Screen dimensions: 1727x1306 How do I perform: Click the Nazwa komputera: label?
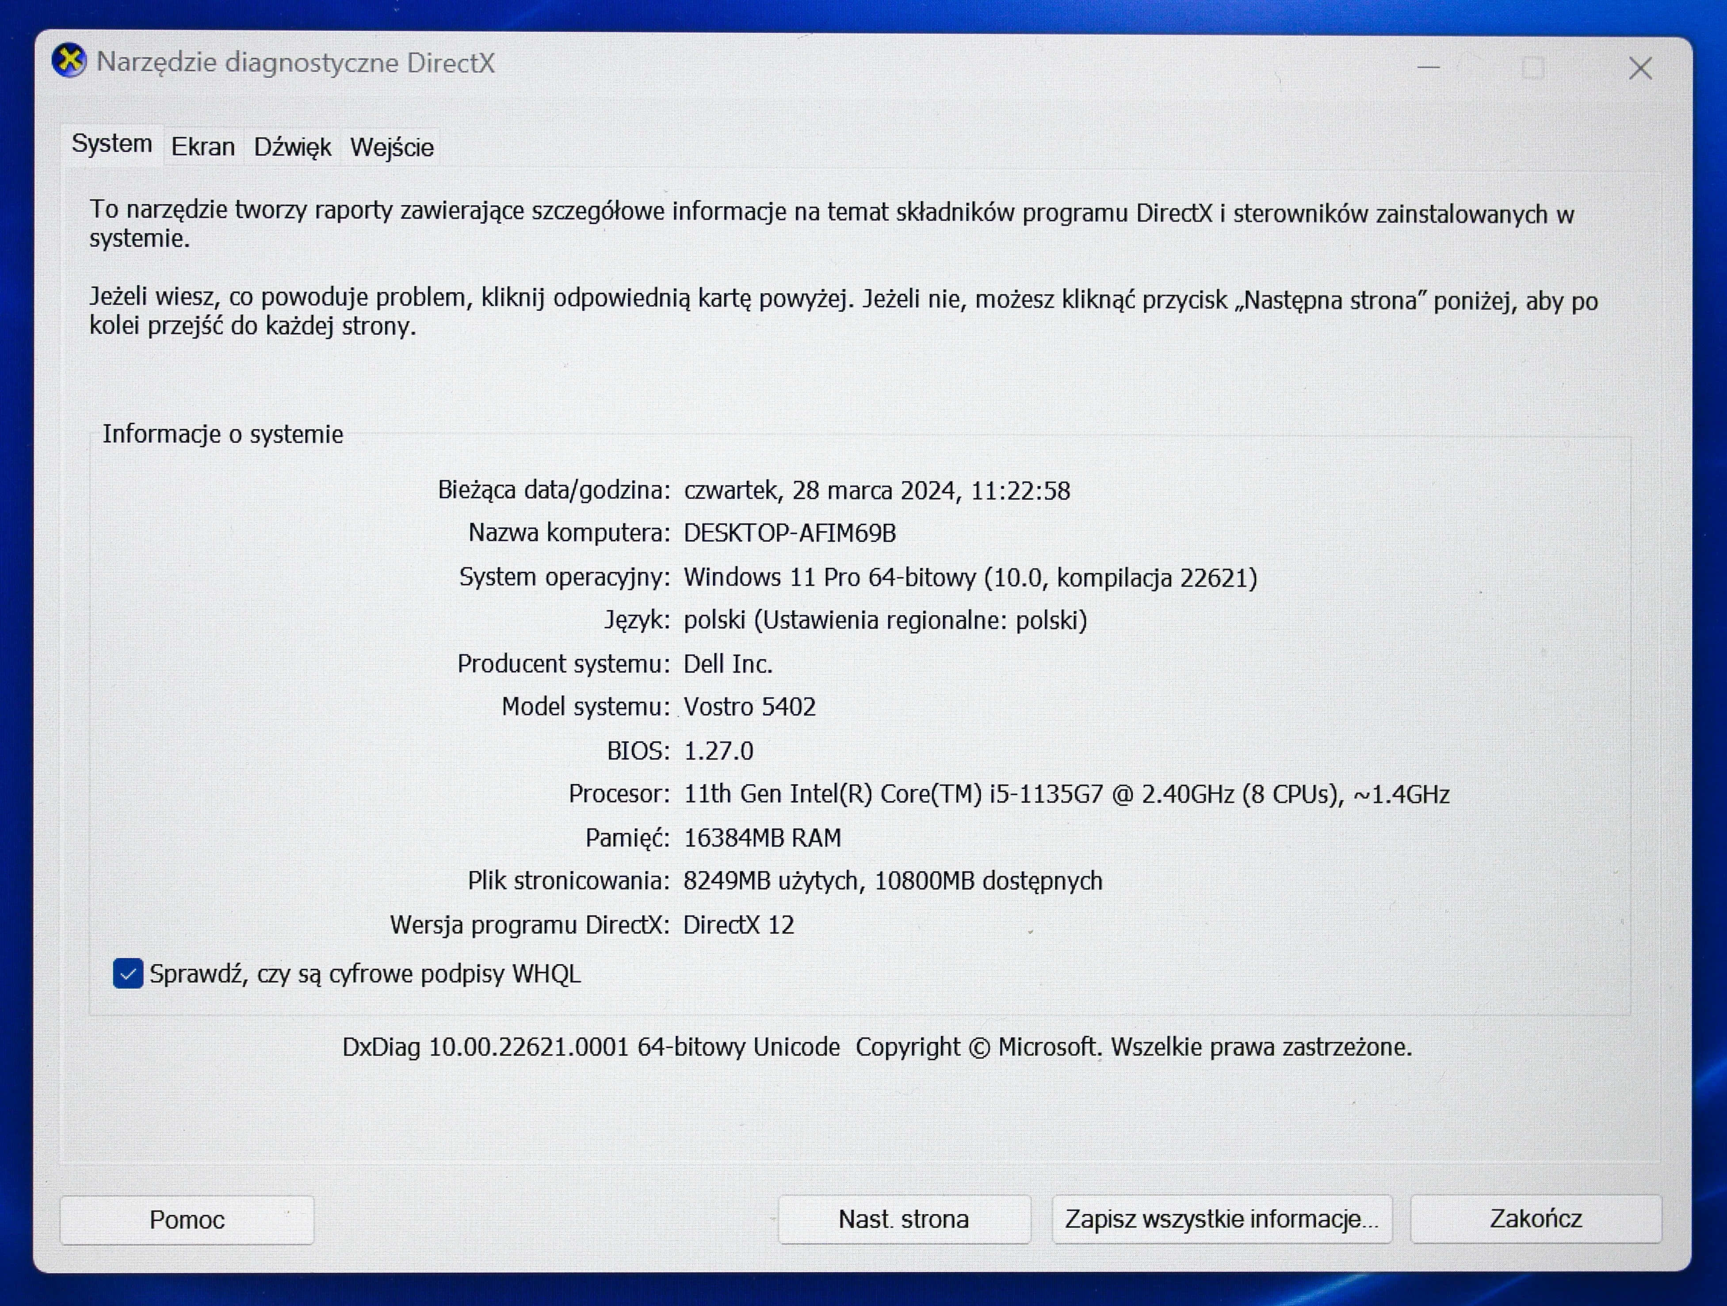[569, 533]
